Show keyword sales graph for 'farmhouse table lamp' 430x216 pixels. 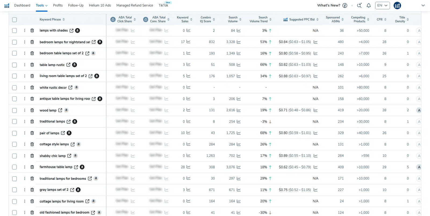pyautogui.click(x=188, y=167)
